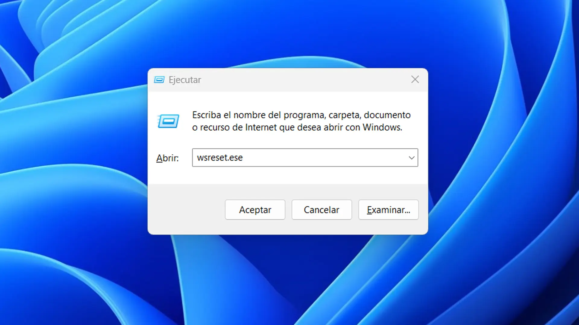Click empty title bar area beside Ejecutar
Viewport: 579px width, 325px height.
pyautogui.click(x=302, y=80)
